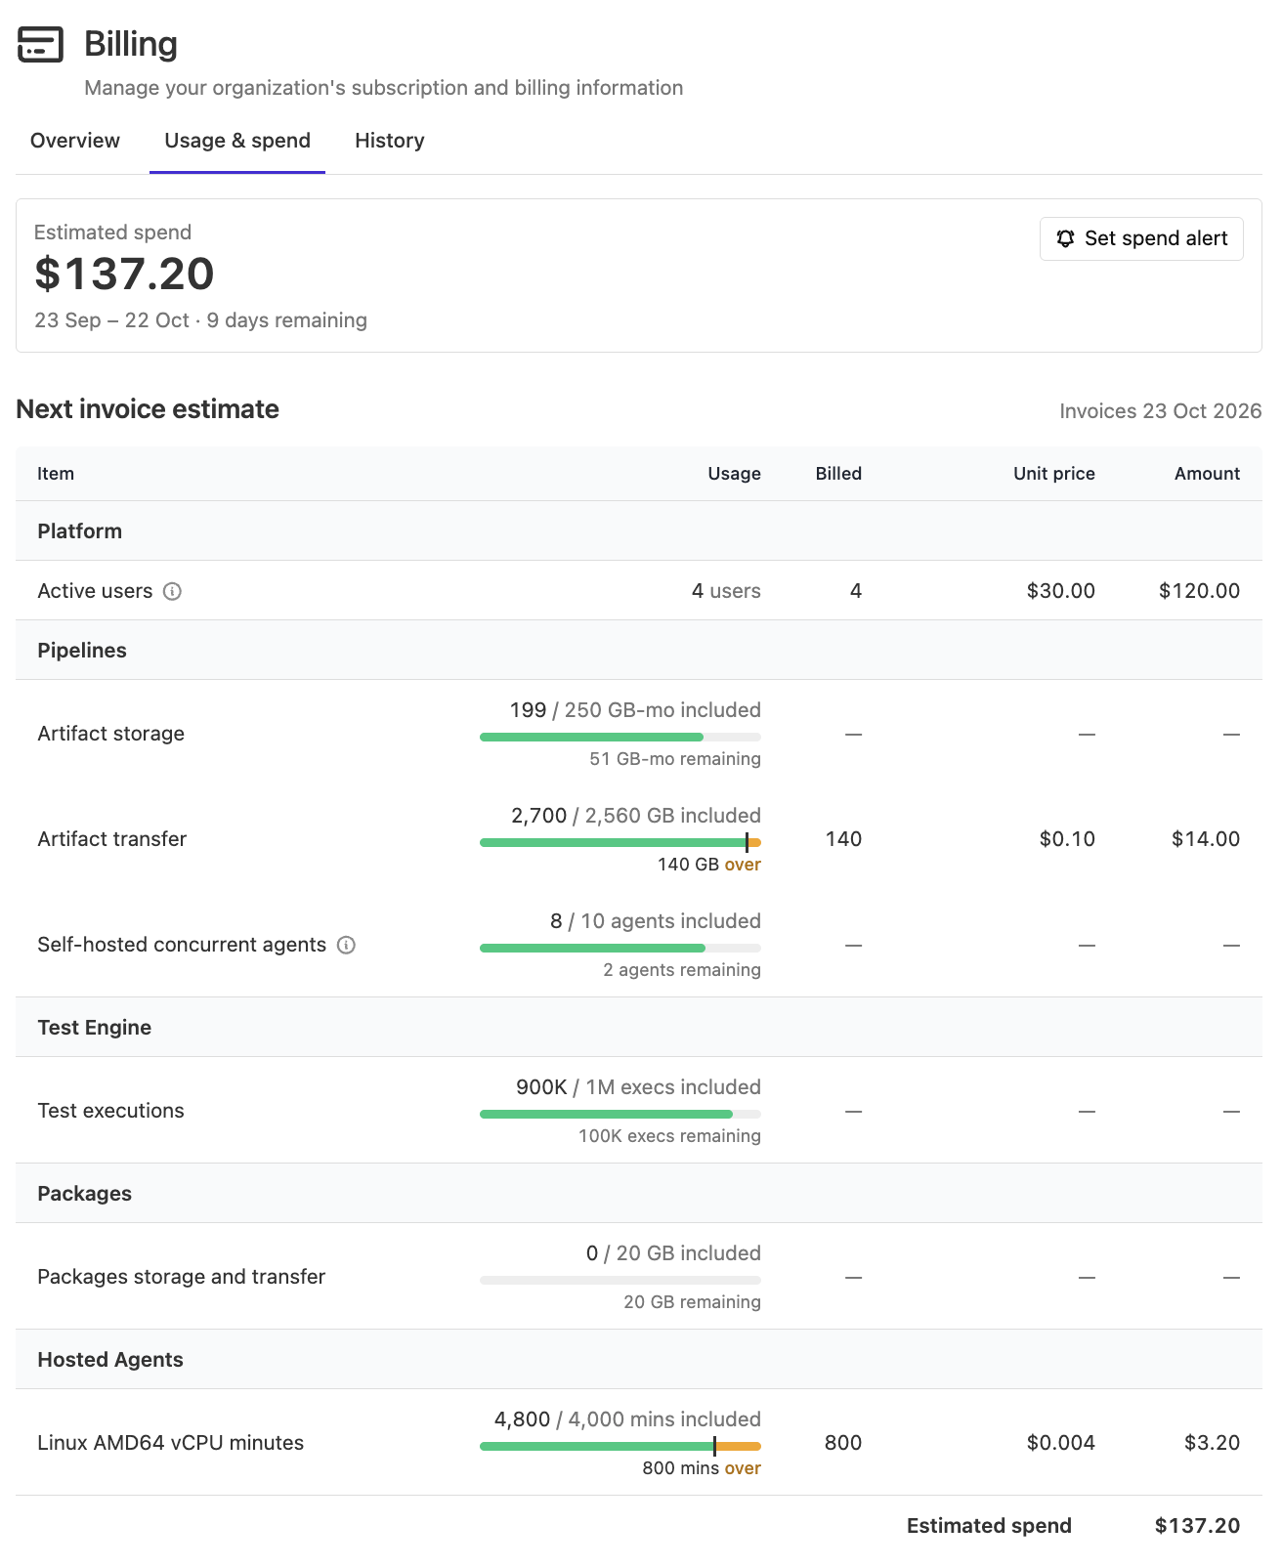This screenshot has height=1567, width=1282.
Task: Click the $3.20 Linux AMD64 vCPU amount
Action: (1212, 1443)
